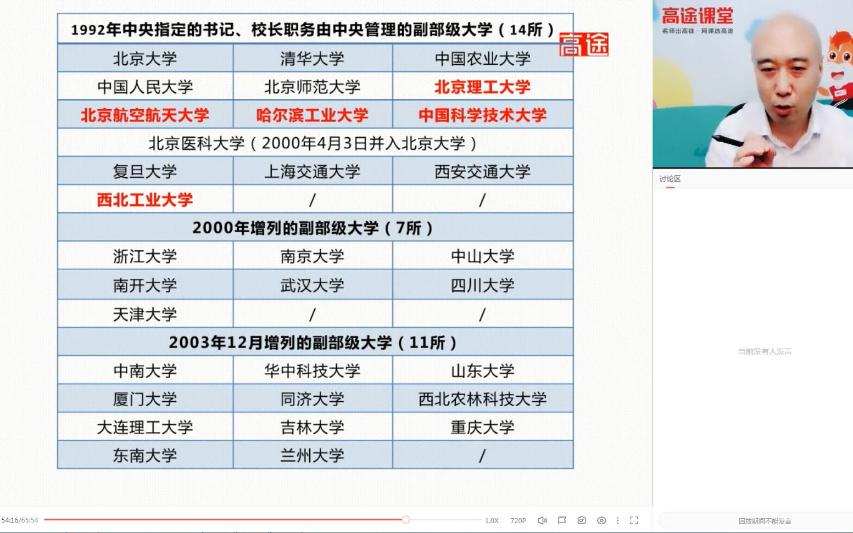853x533 pixels.
Task: Click the 同济大学 cell
Action: pos(313,399)
